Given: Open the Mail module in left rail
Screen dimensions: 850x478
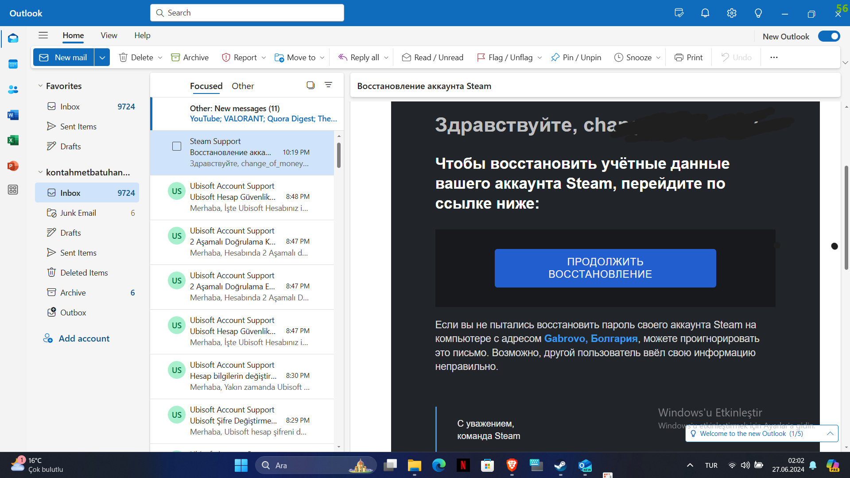Looking at the screenshot, I should 13,39.
